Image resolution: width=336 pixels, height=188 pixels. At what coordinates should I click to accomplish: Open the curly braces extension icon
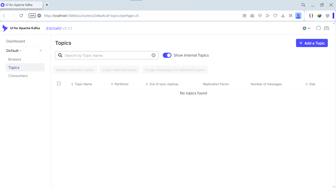click(311, 16)
